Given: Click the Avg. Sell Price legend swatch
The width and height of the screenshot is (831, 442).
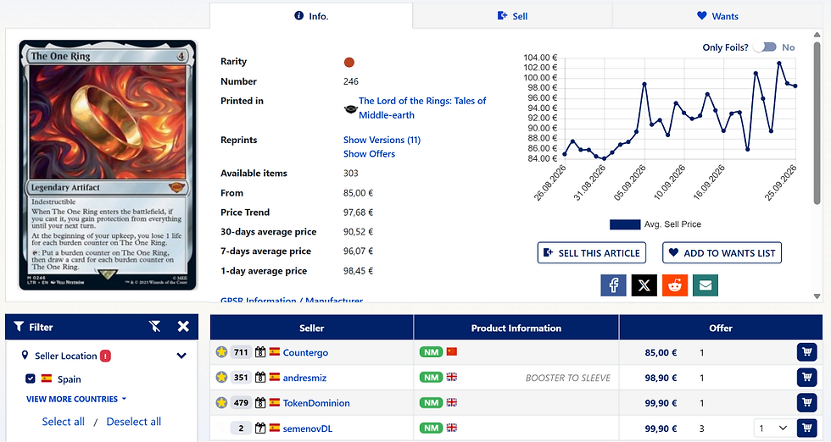Looking at the screenshot, I should click(x=625, y=224).
